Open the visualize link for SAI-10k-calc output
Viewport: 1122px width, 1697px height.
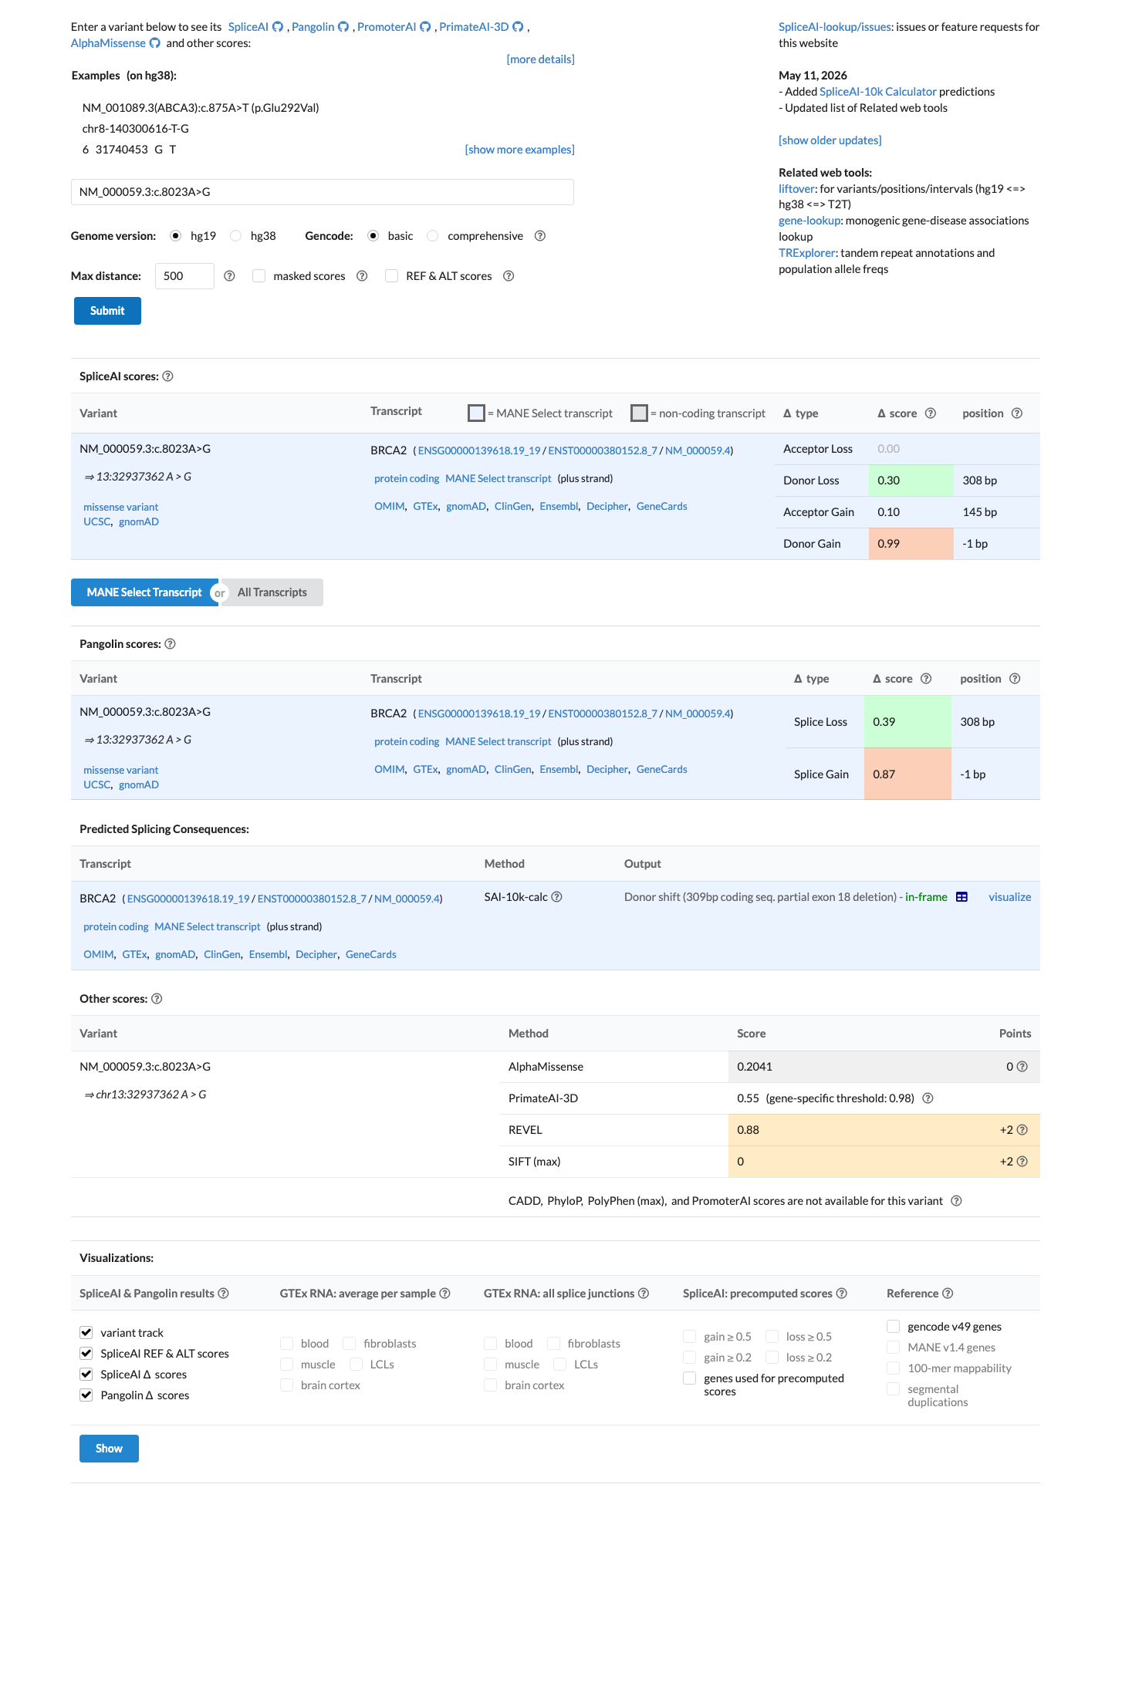(x=1009, y=897)
